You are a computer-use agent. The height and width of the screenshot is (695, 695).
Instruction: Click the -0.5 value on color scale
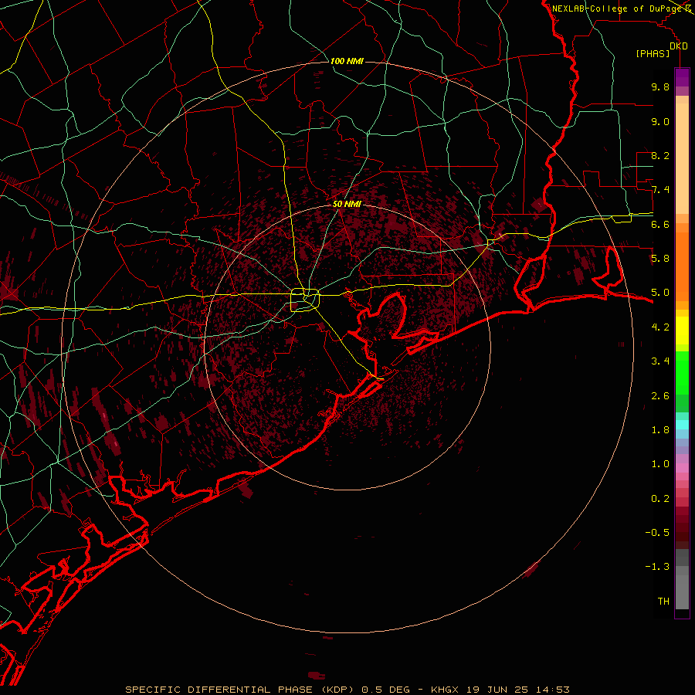(657, 533)
